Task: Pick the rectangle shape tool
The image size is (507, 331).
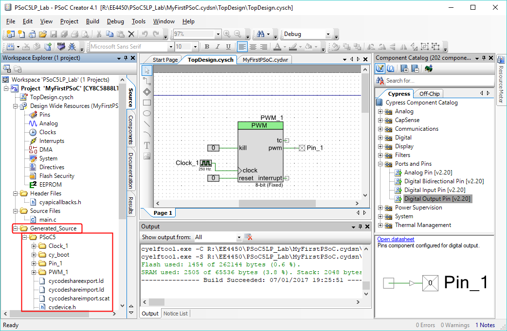Action: [x=147, y=103]
